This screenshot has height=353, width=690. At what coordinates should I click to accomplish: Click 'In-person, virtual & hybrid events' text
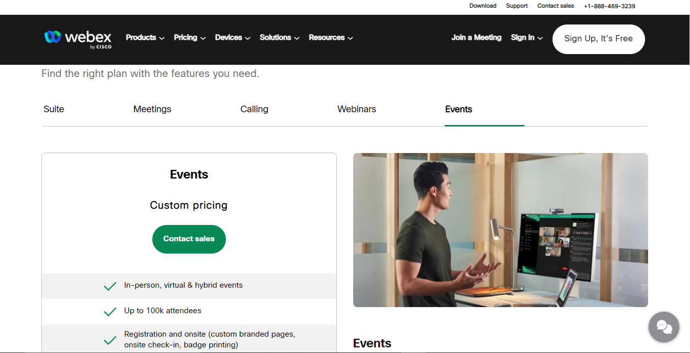click(x=183, y=285)
